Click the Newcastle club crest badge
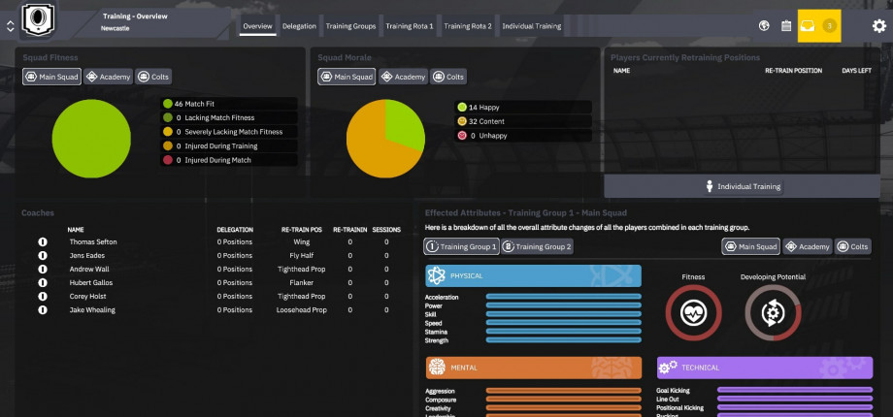This screenshot has width=893, height=417. point(38,20)
